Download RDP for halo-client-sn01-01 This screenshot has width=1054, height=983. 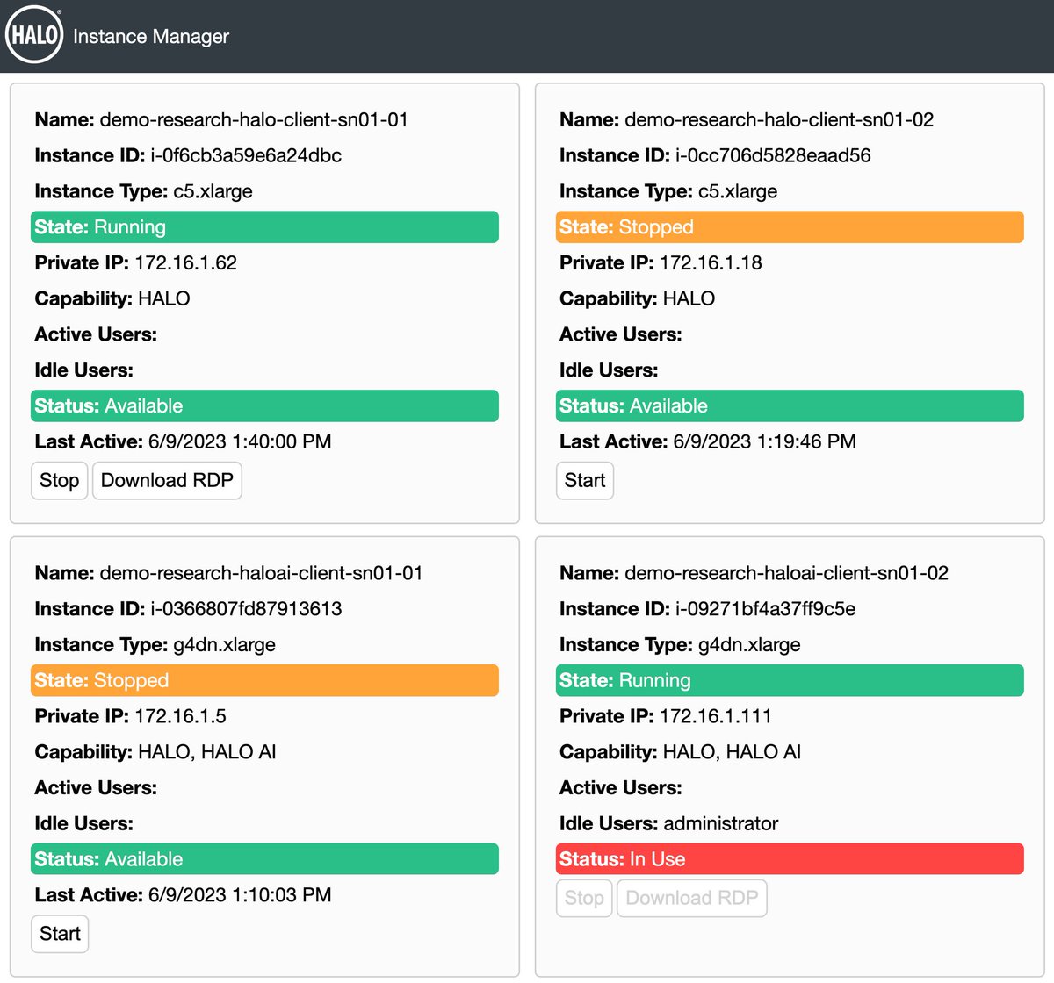[x=167, y=481]
